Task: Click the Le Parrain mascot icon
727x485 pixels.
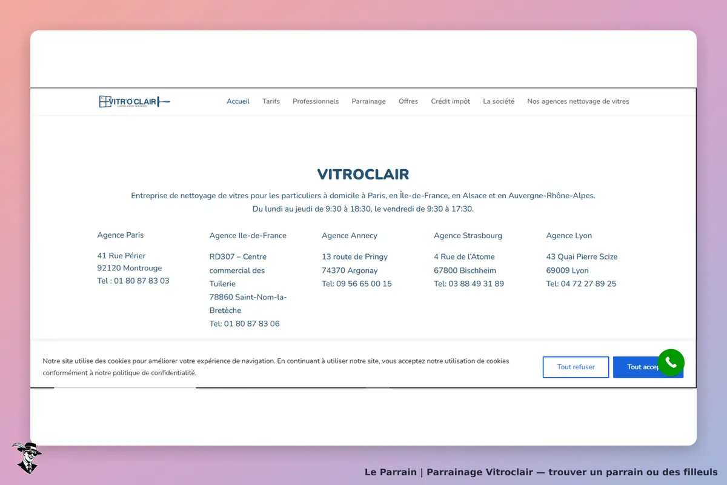Action: click(26, 458)
